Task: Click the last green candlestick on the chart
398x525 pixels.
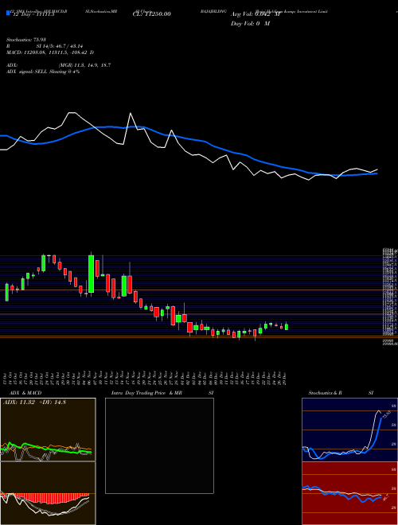Action: 287,326
